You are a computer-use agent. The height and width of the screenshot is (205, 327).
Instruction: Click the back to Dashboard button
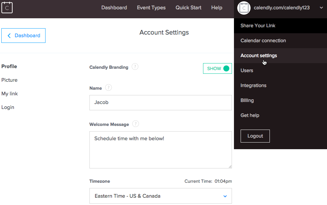point(23,36)
